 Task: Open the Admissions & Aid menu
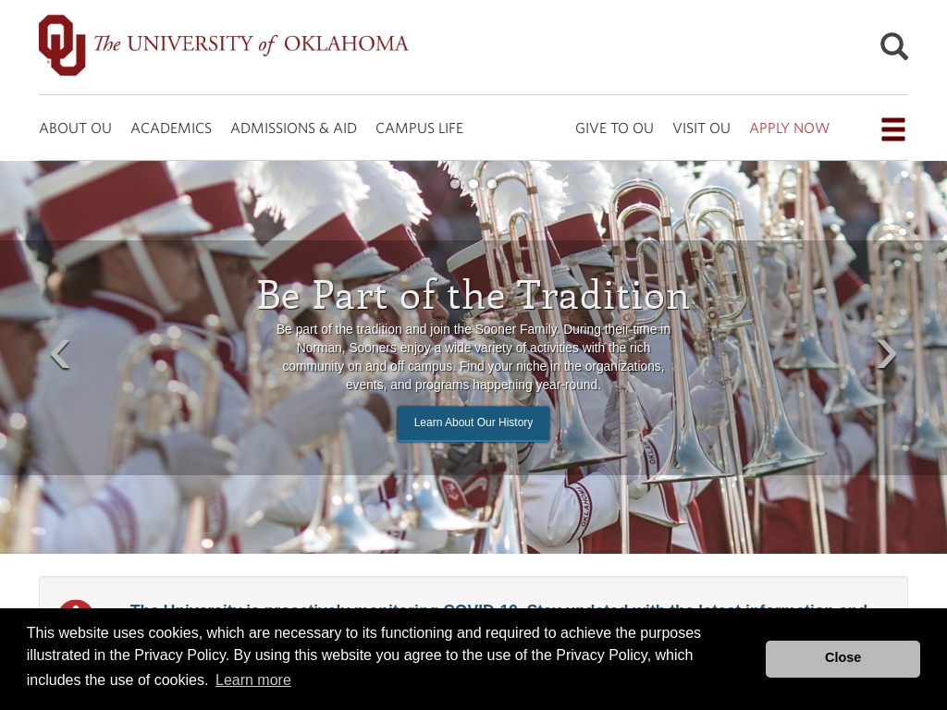293,128
